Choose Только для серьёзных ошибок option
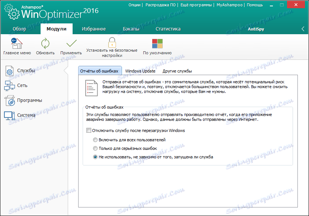309x216 pixels. click(96, 148)
